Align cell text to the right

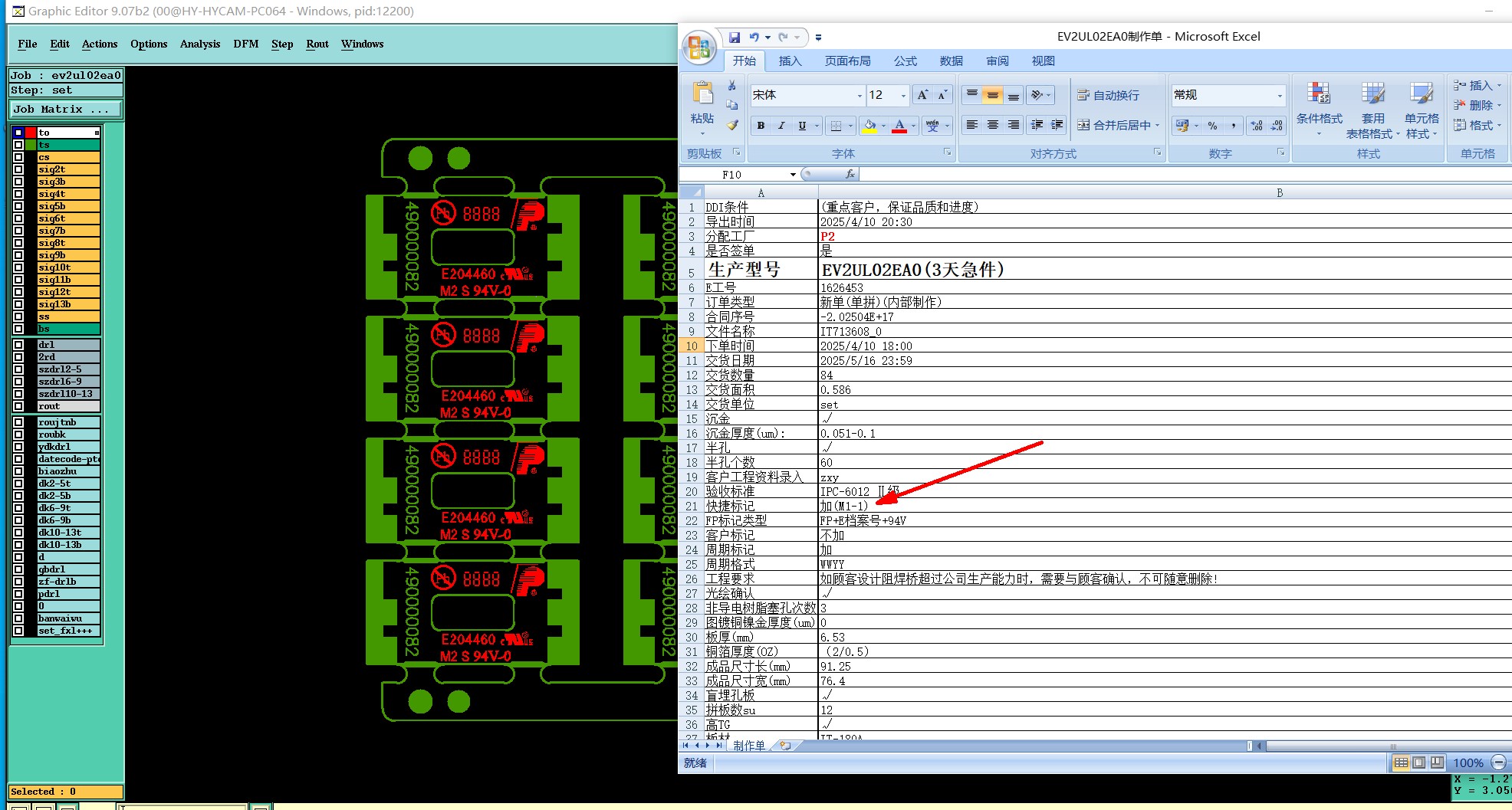point(1013,125)
